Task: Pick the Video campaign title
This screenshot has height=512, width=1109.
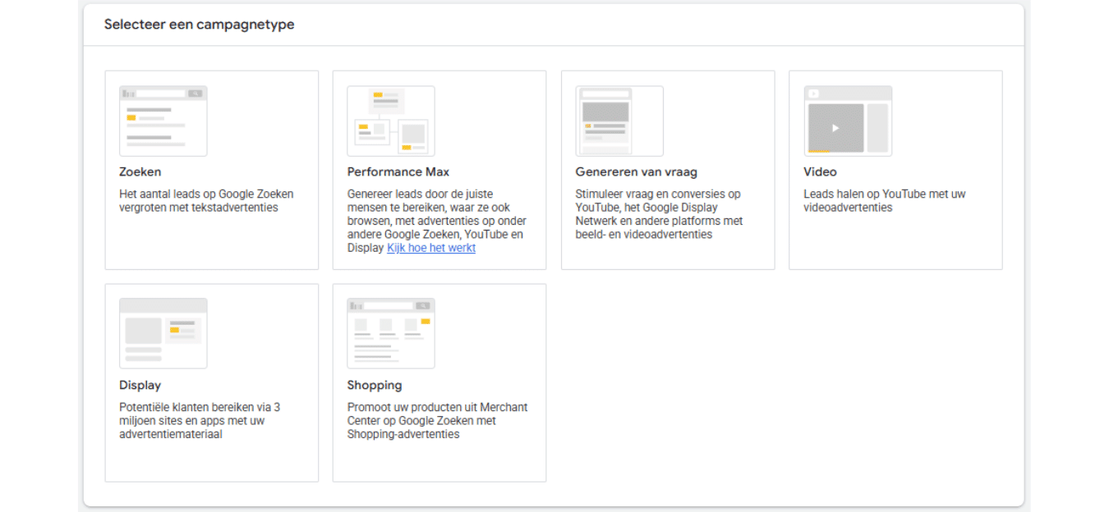Action: coord(820,172)
